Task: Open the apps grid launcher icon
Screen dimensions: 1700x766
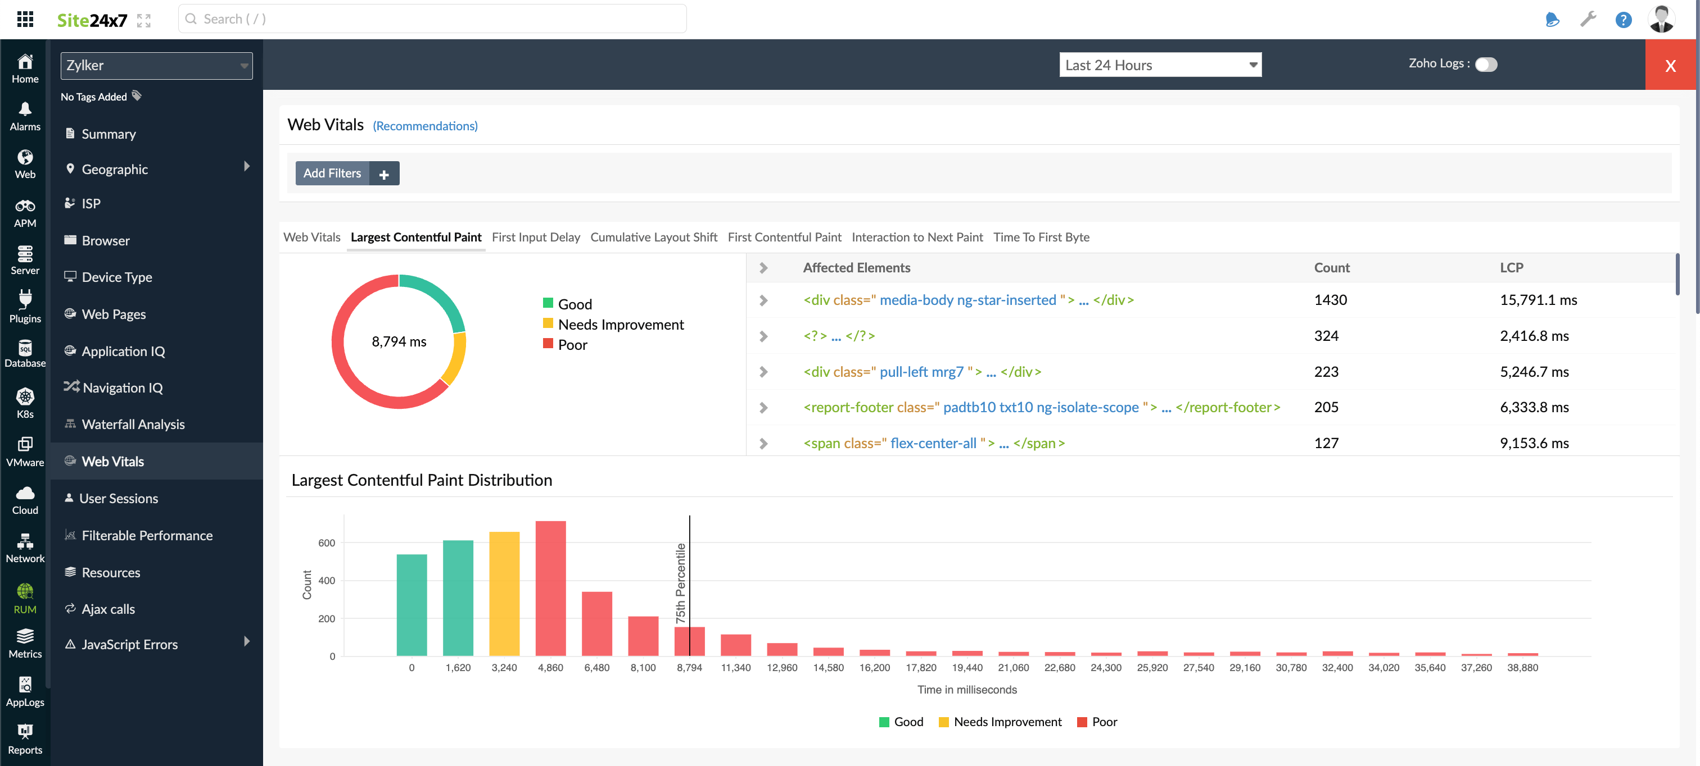Action: pos(25,19)
